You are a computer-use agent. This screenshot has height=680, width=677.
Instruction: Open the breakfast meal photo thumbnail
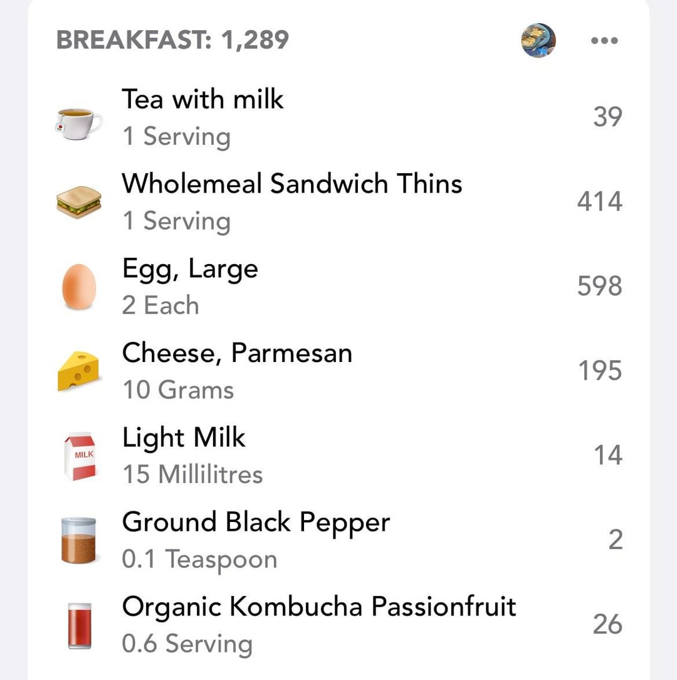pyautogui.click(x=538, y=41)
